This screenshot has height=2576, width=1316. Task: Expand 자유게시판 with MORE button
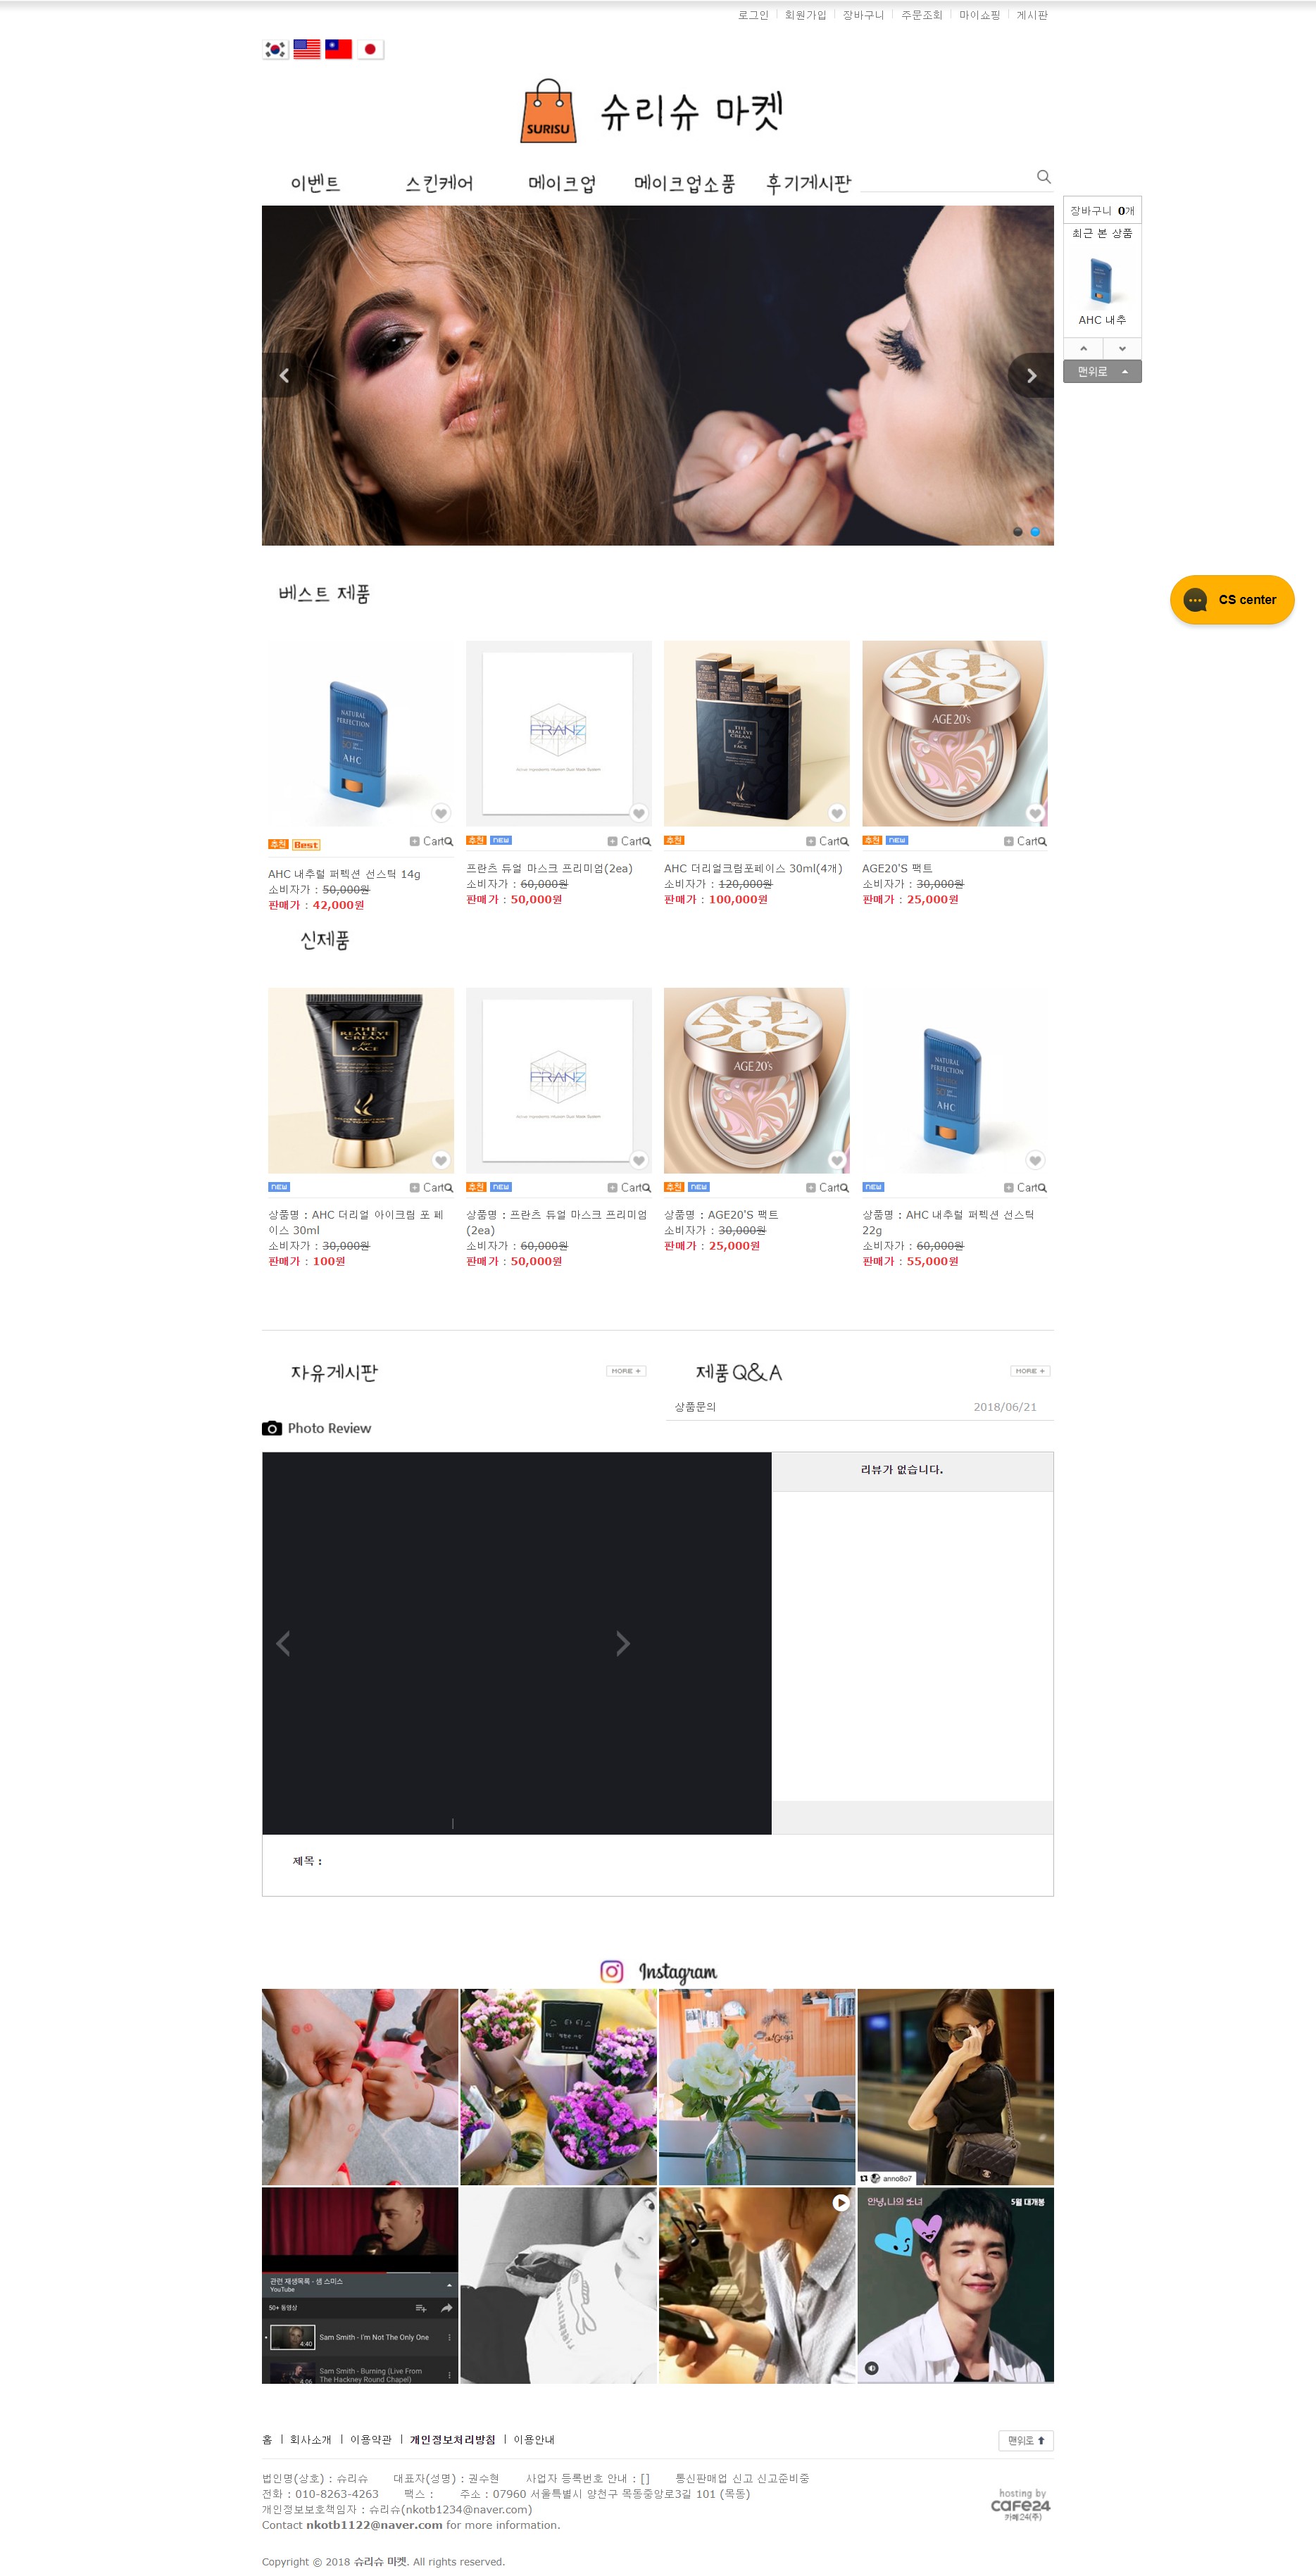click(x=626, y=1371)
